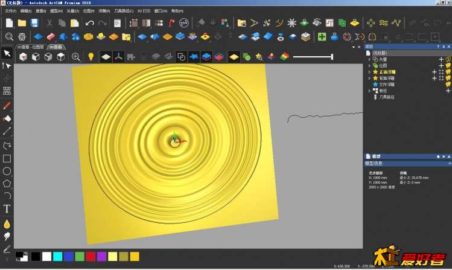Expand the 矢量 tree node
This screenshot has height=270, width=452.
pyautogui.click(x=369, y=59)
